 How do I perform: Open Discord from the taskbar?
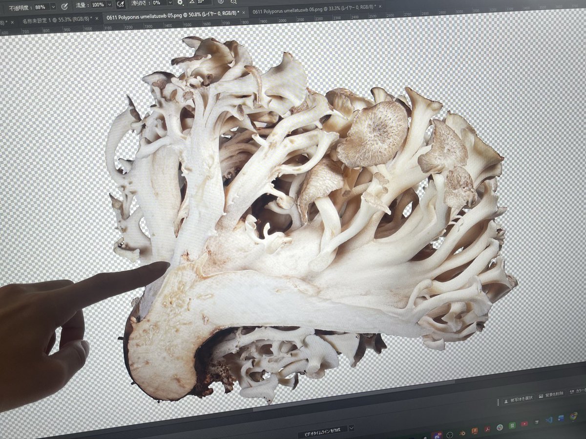coord(437,436)
